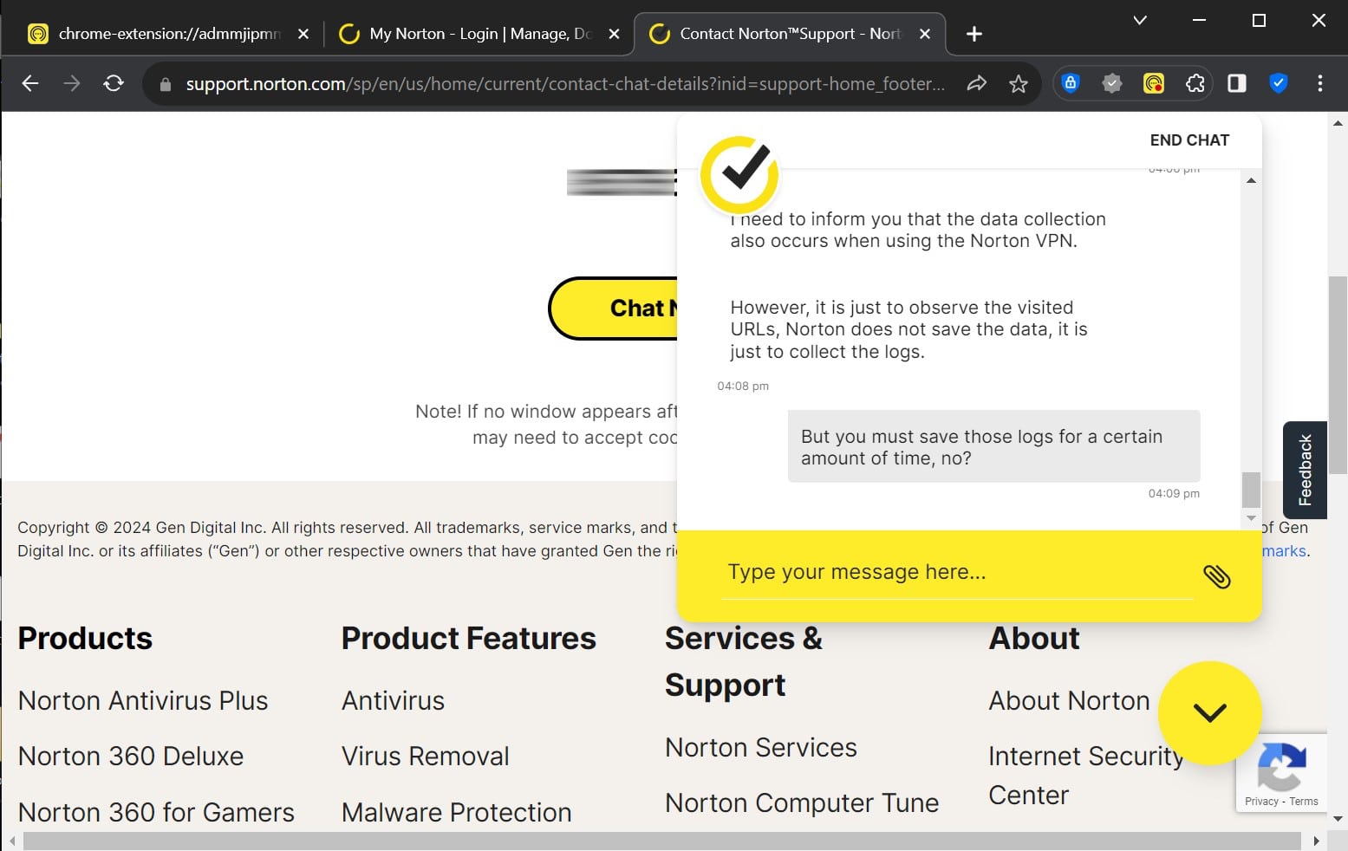Click the page horizontal scrollbar
The image size is (1348, 851).
coord(662,841)
